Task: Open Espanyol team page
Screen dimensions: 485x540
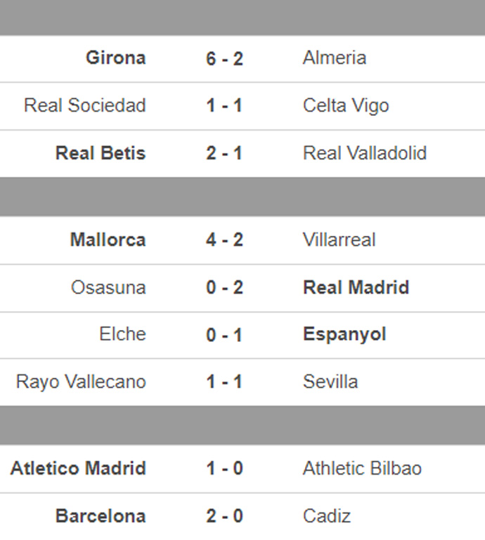Action: (x=344, y=334)
